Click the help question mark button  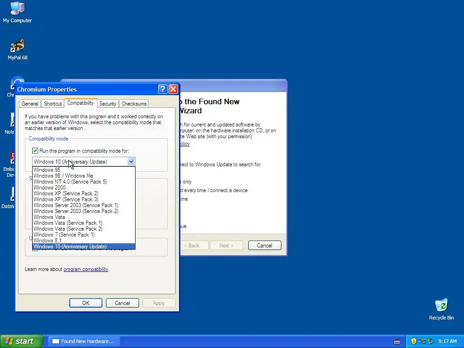(163, 89)
